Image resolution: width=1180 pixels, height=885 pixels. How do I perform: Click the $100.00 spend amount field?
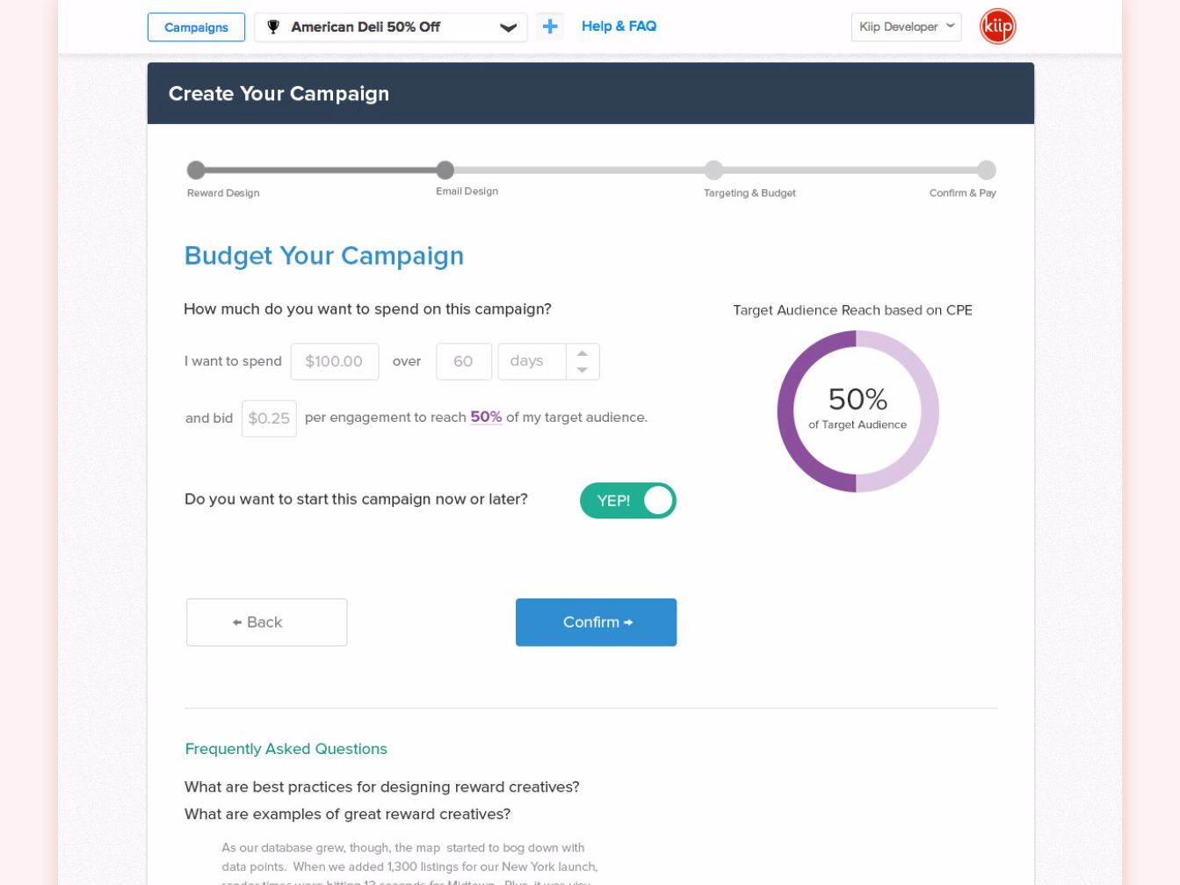click(335, 361)
